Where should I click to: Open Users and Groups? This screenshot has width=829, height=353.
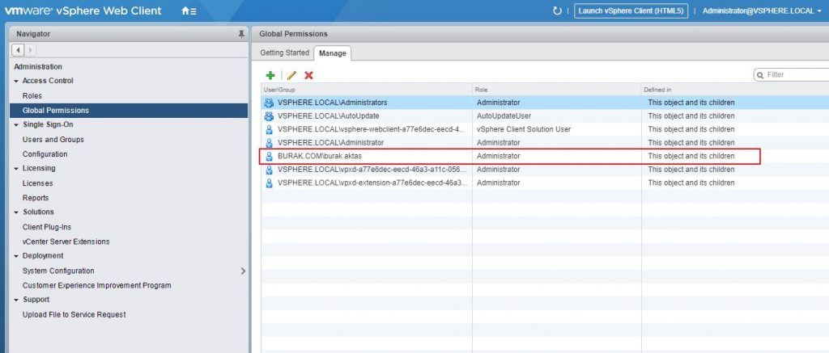[x=53, y=139]
